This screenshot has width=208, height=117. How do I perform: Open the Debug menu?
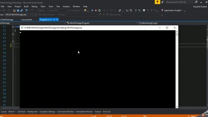coord(34,6)
